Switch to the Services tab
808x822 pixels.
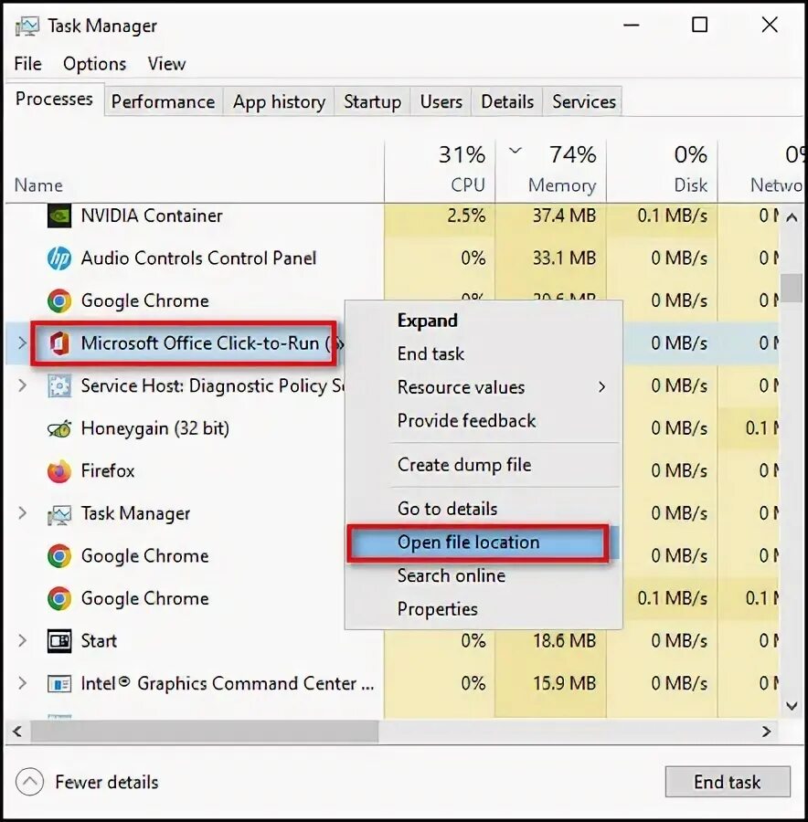[584, 101]
